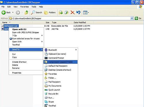Open the Favorites menu
The height and width of the screenshot is (107, 144).
[x=24, y=7]
